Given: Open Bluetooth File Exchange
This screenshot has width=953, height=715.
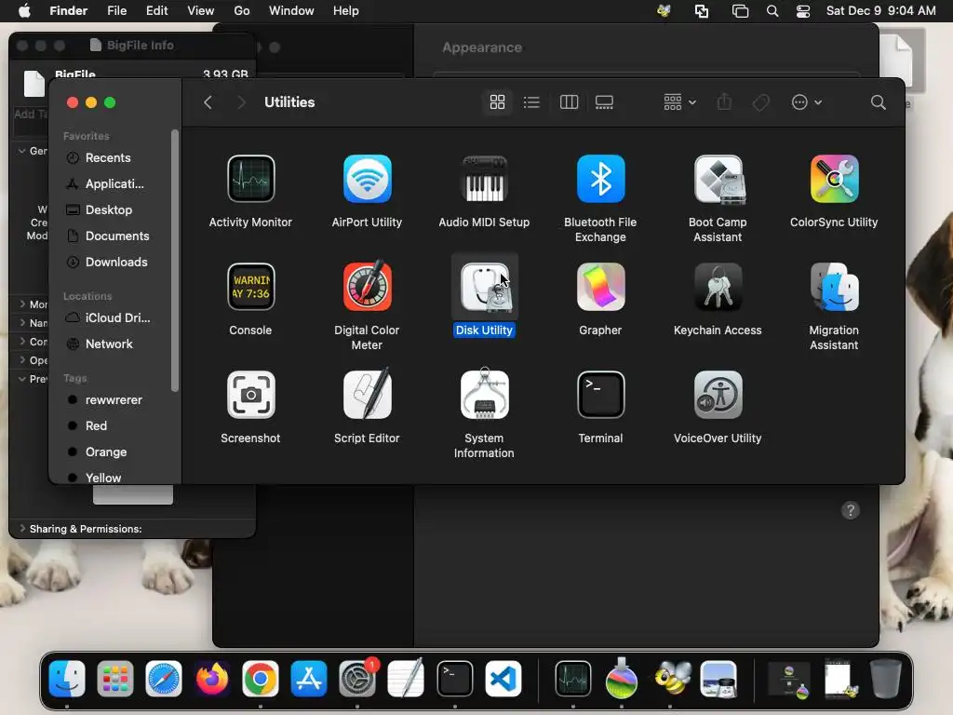Looking at the screenshot, I should (600, 179).
